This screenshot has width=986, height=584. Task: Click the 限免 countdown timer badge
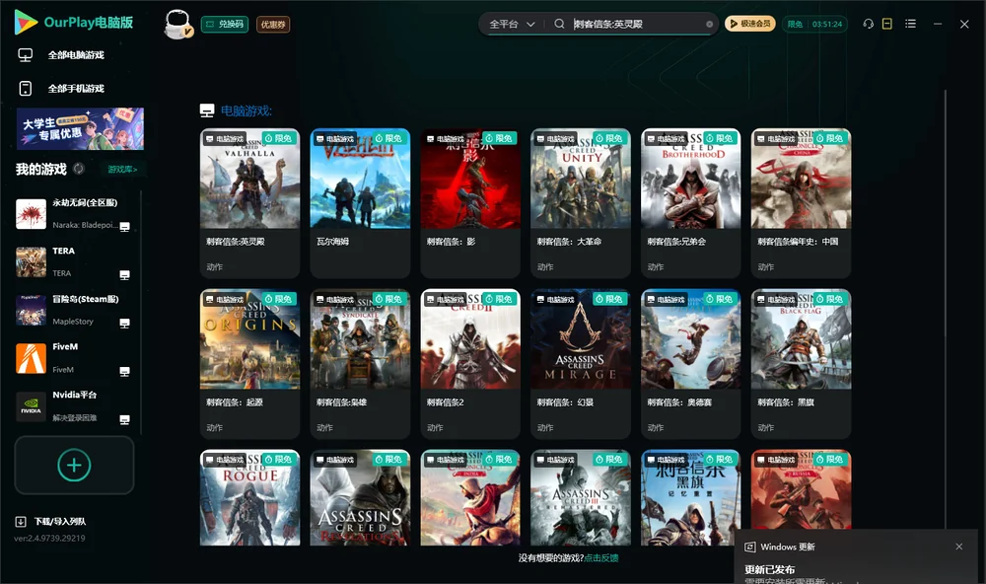[x=814, y=24]
